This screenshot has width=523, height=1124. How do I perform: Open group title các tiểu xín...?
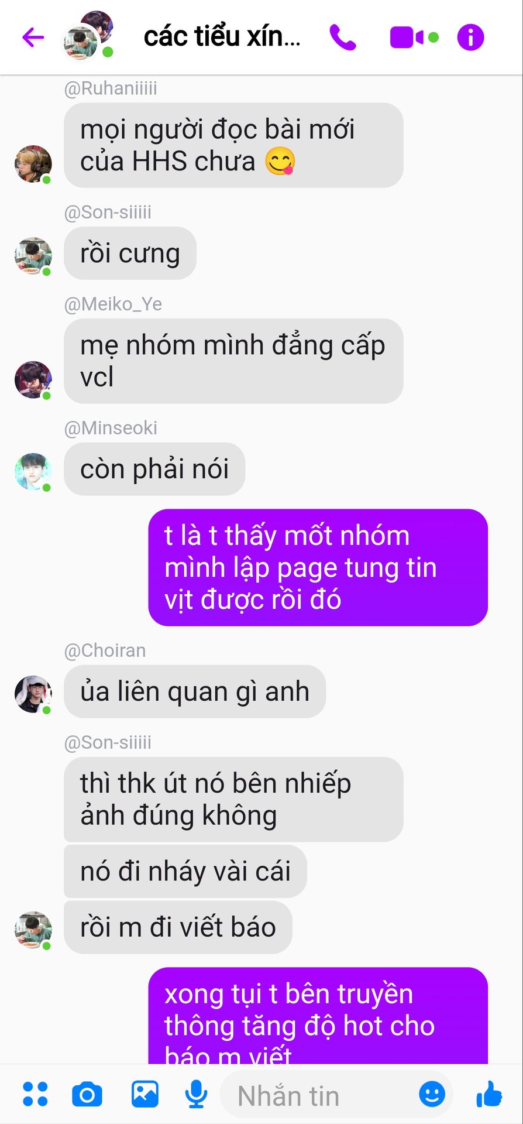[222, 36]
